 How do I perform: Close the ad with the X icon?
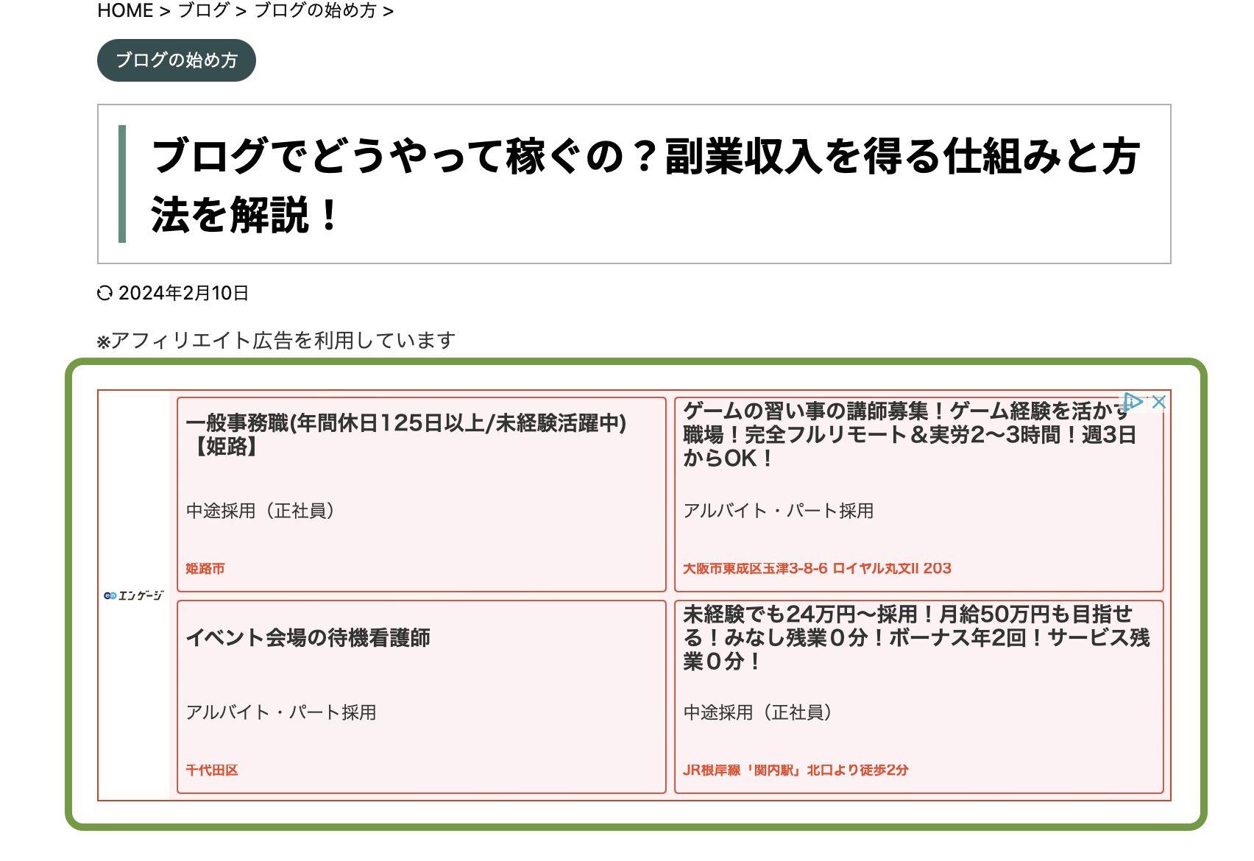point(1159,402)
